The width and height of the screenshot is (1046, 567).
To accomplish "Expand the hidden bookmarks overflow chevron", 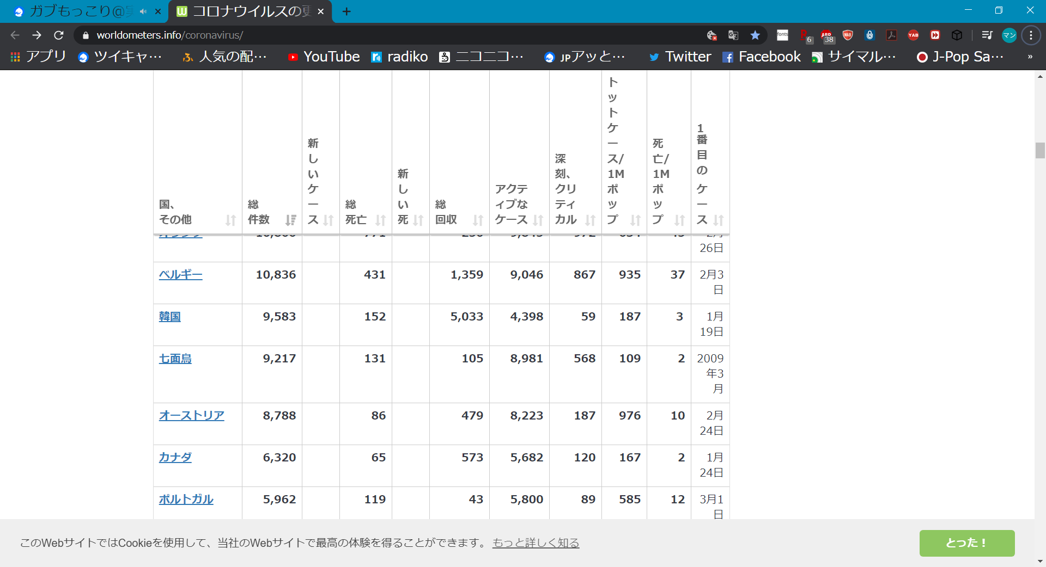I will pyautogui.click(x=1030, y=57).
